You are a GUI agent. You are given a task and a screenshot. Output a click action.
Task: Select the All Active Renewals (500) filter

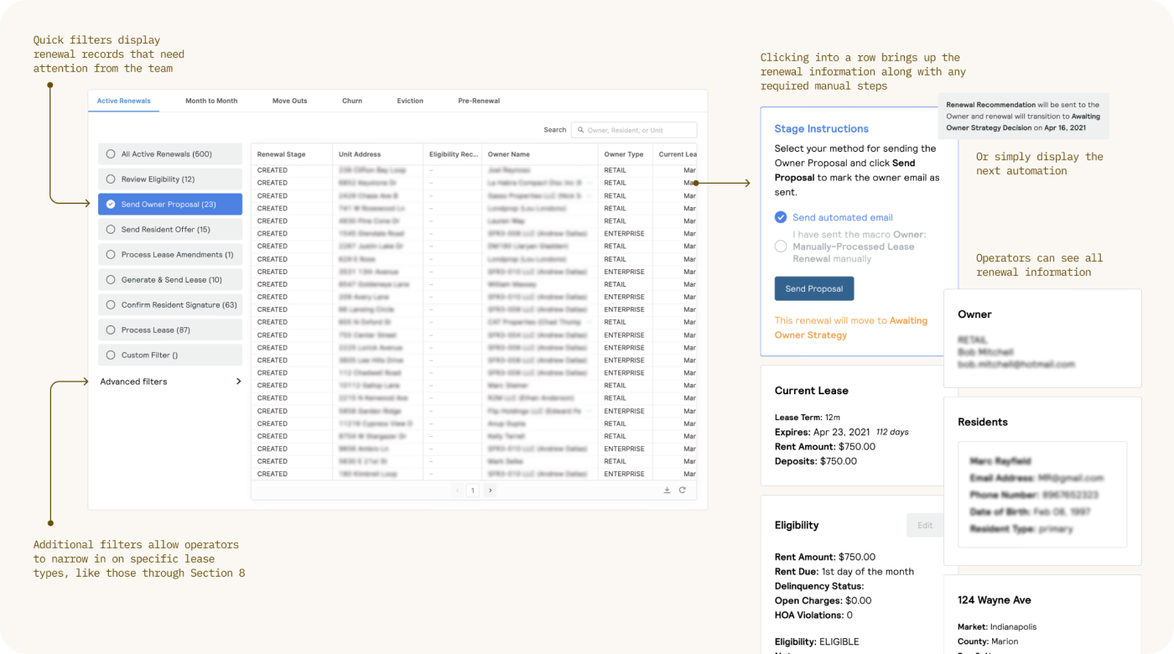tap(170, 154)
